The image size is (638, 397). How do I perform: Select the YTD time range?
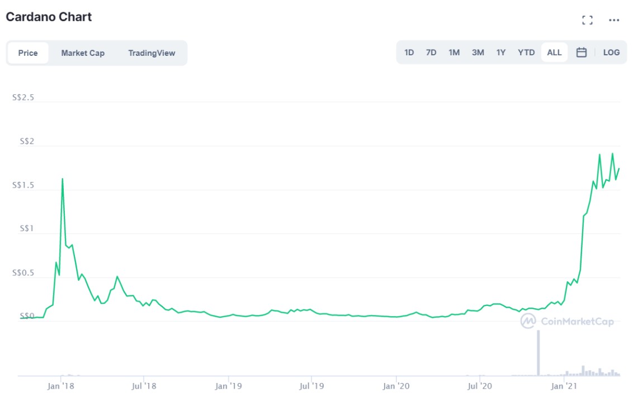(526, 52)
